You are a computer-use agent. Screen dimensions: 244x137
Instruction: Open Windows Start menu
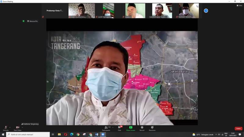(x=3, y=134)
